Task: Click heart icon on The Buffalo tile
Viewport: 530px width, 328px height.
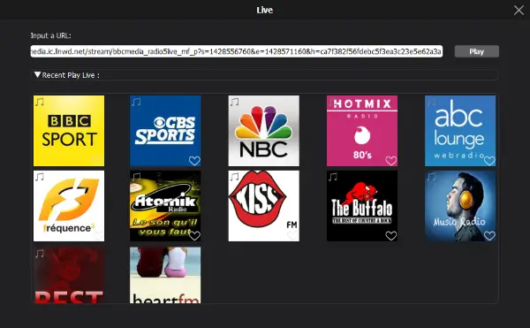Action: [x=391, y=236]
